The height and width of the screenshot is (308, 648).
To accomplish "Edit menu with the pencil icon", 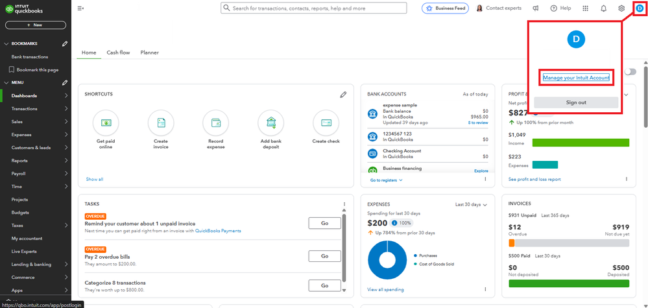I will coord(64,82).
